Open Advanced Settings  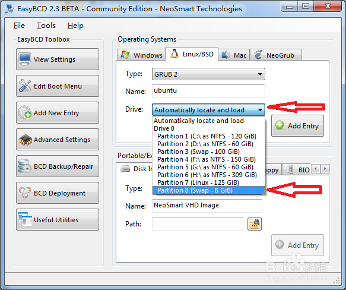(x=58, y=140)
